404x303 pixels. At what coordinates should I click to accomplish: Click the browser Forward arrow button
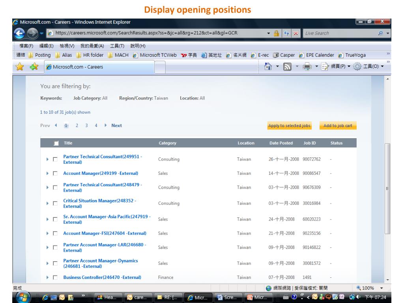coord(32,34)
